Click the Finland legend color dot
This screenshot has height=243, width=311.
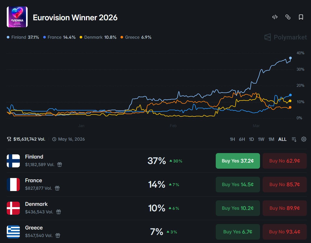pyautogui.click(x=8, y=37)
